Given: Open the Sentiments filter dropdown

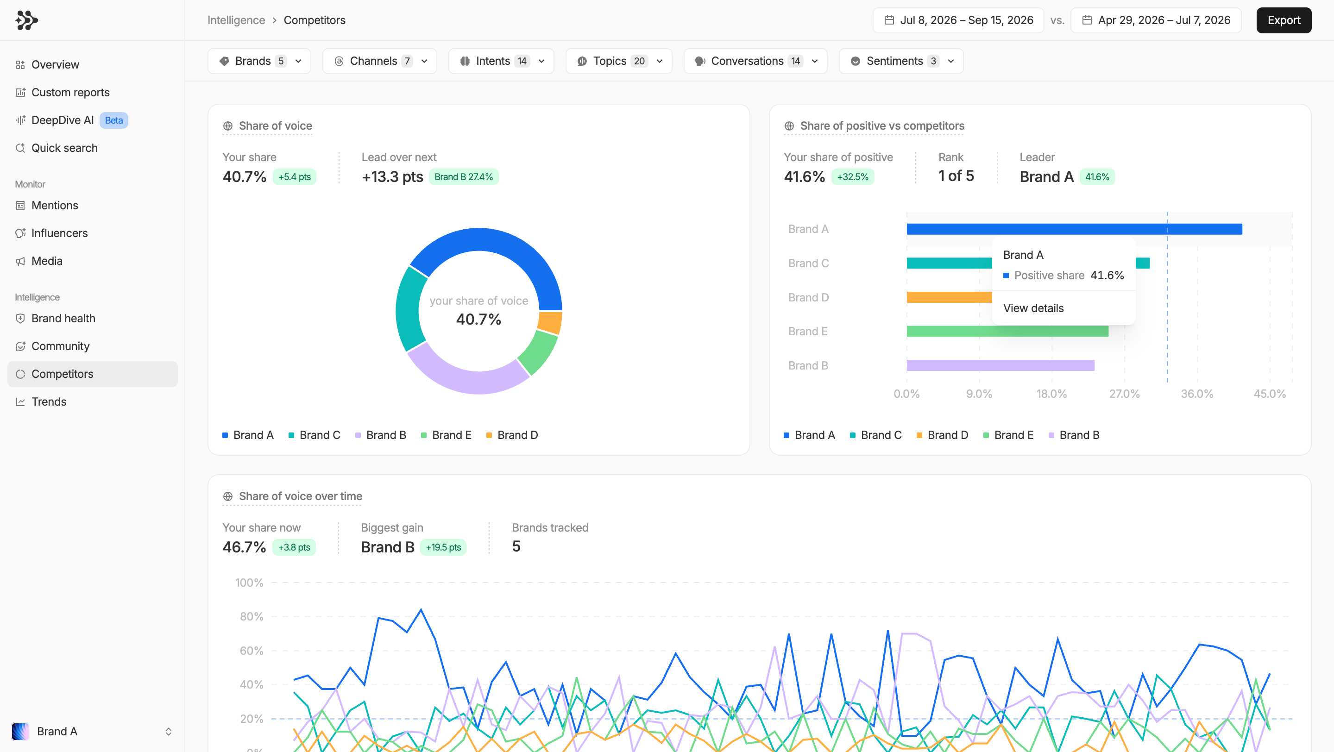Looking at the screenshot, I should pyautogui.click(x=901, y=61).
